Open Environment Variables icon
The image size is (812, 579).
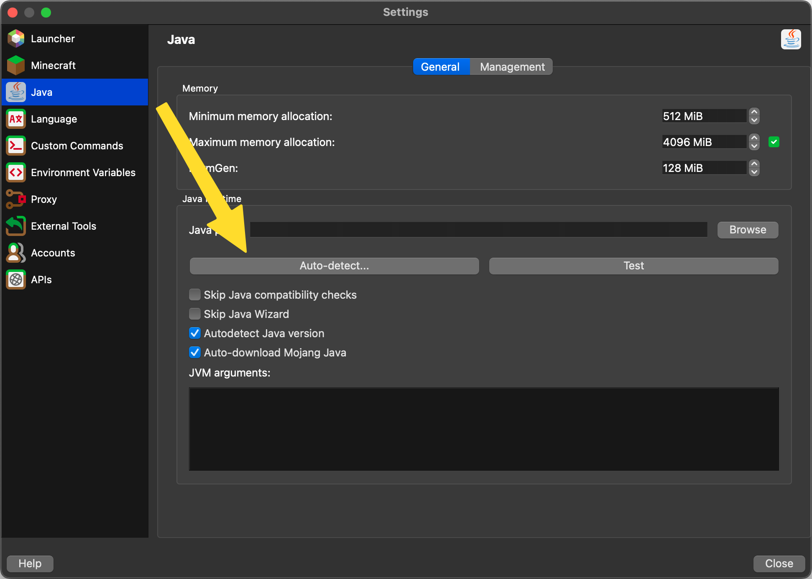(x=16, y=172)
